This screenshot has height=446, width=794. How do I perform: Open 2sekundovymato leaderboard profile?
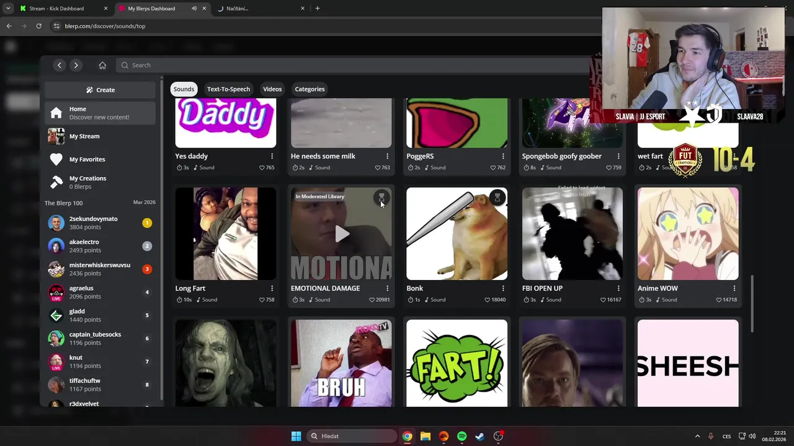pyautogui.click(x=100, y=223)
